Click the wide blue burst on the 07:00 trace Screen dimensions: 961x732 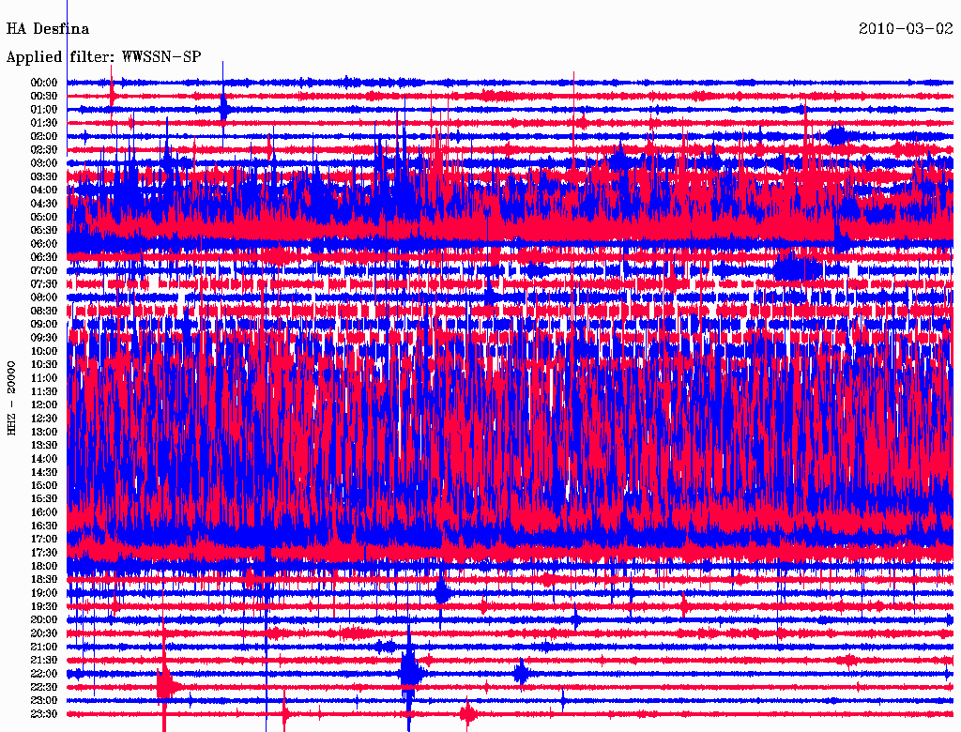pyautogui.click(x=797, y=268)
